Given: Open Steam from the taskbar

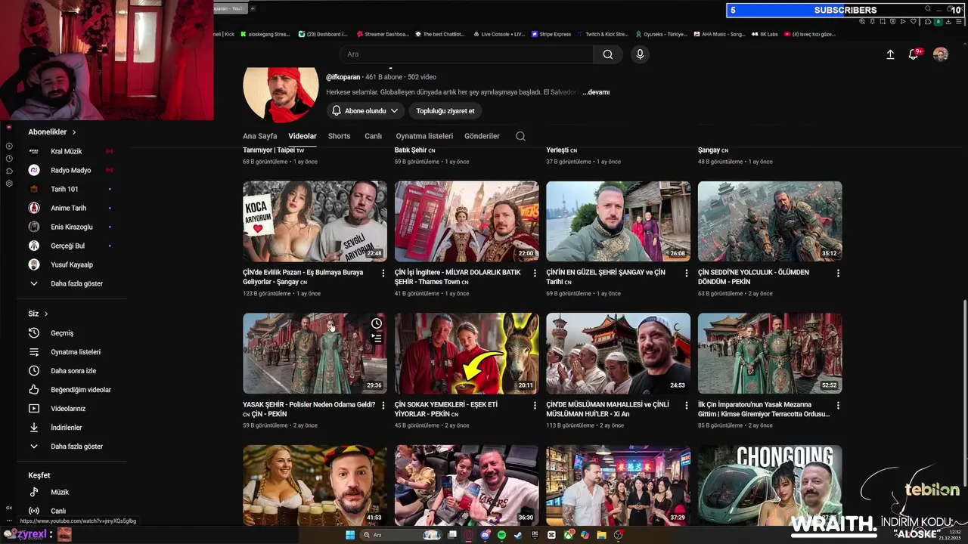Looking at the screenshot, I should tap(518, 535).
